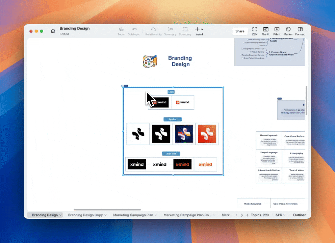Select the Logo type label topic

171,154
